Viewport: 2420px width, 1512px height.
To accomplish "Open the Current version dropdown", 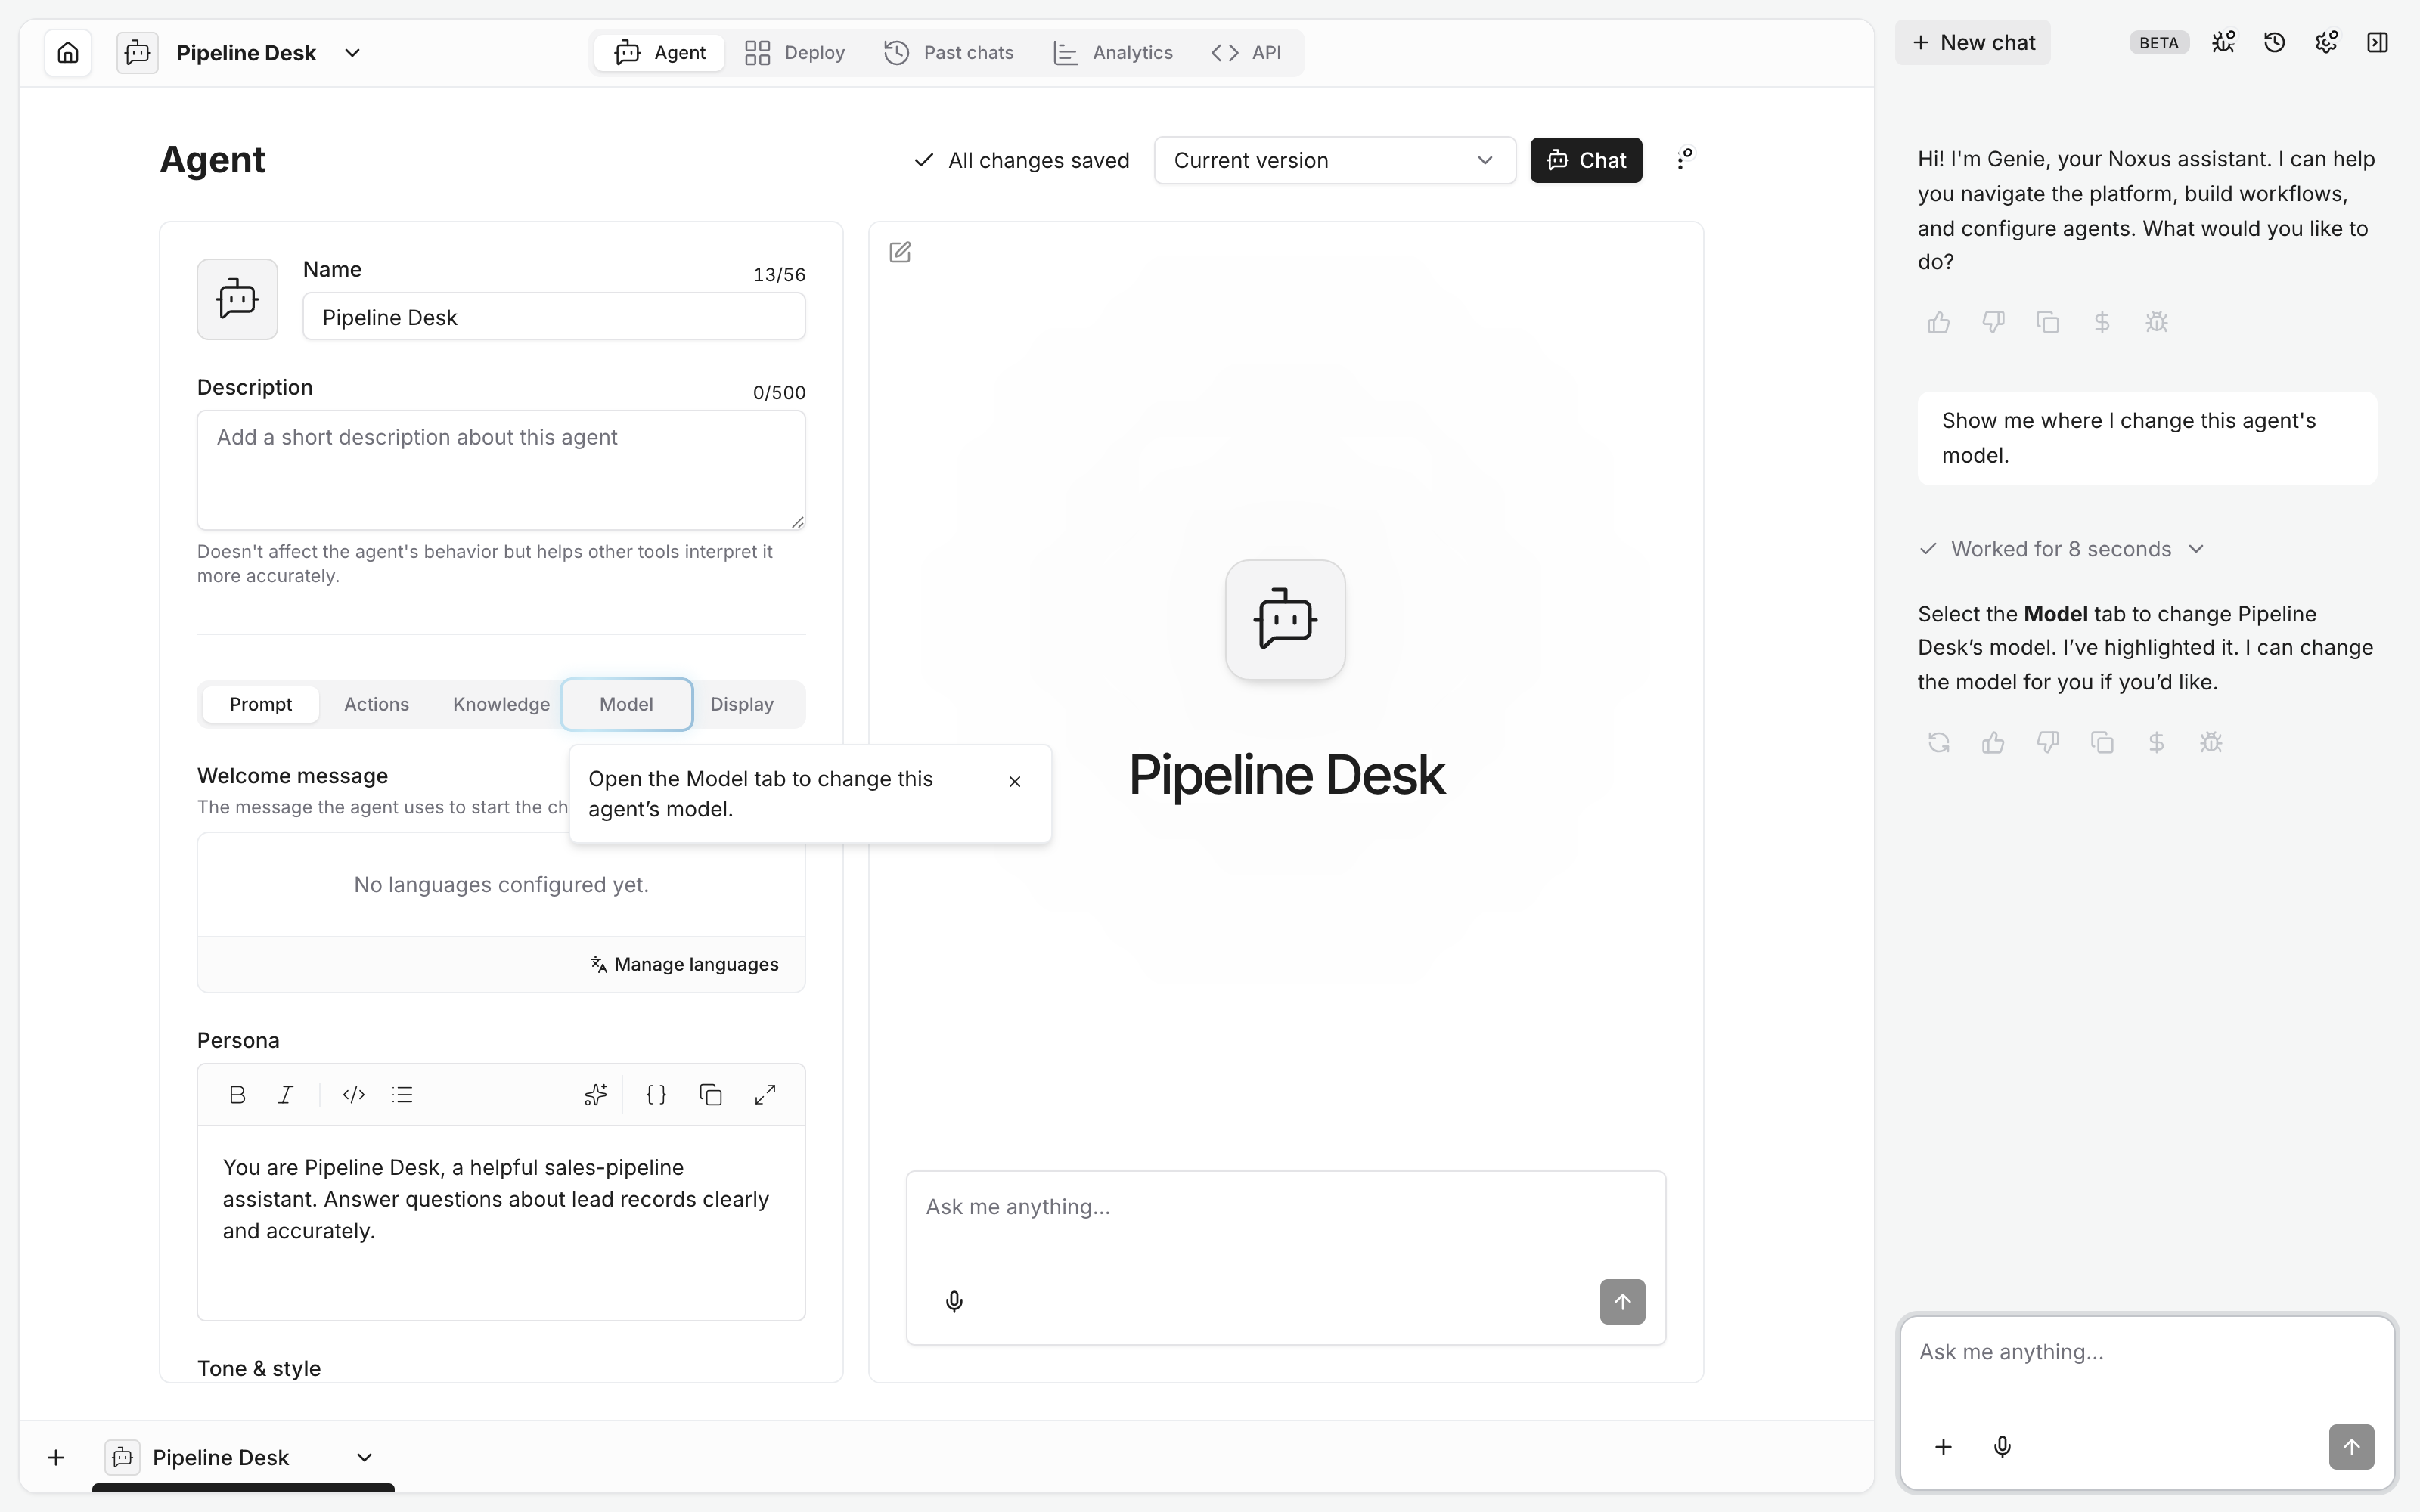I will coord(1335,160).
